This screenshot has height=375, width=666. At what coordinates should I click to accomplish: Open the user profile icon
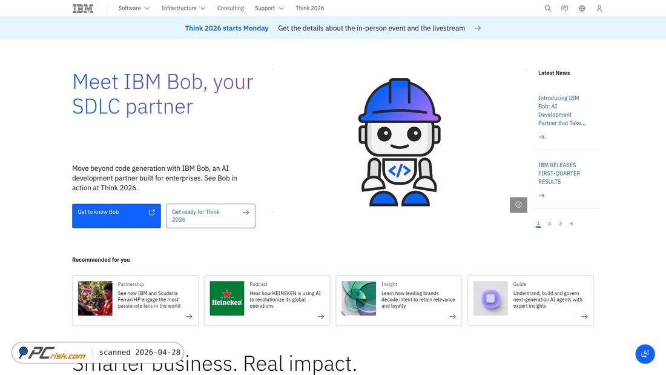tap(599, 8)
